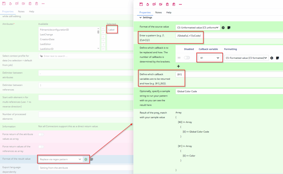Image resolution: width=283 pixels, height=174 pixels.
Task: Click the copy properties clipboard icon
Action: point(167,4)
